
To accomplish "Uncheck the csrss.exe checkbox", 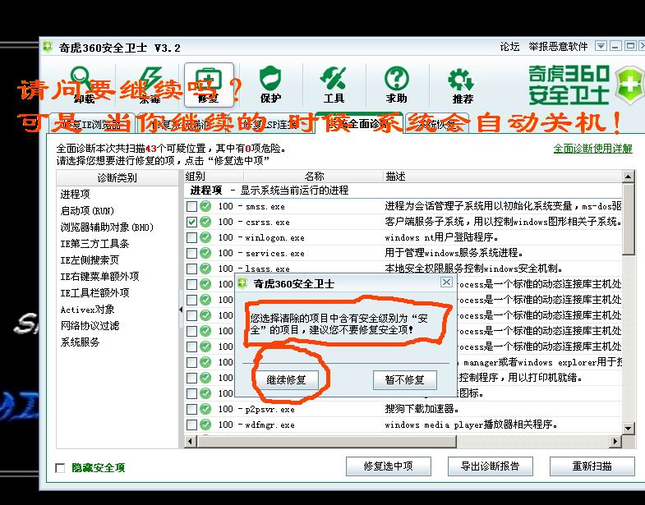I will point(191,222).
